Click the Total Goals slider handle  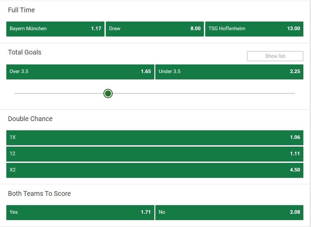coord(108,93)
